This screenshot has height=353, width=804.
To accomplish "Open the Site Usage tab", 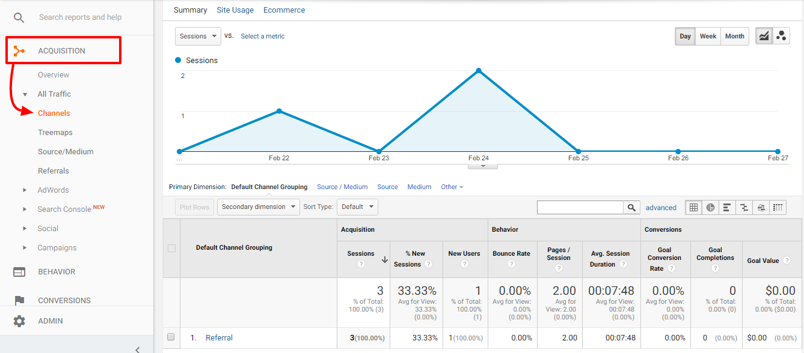I will [x=235, y=10].
